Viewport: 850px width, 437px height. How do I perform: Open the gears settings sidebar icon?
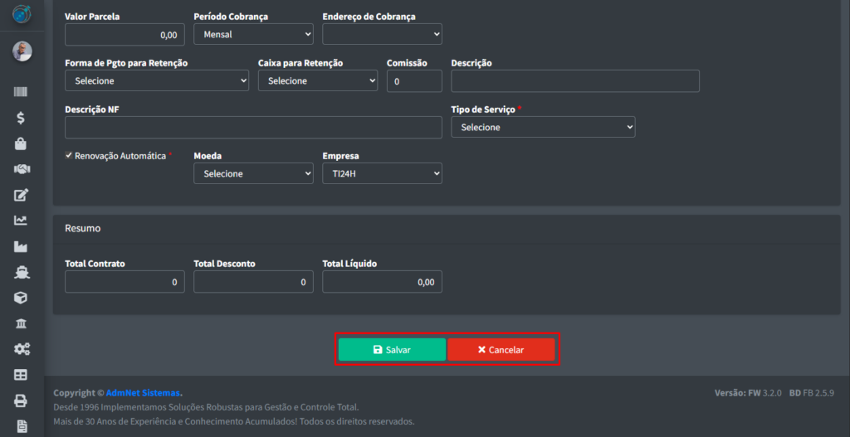click(22, 349)
